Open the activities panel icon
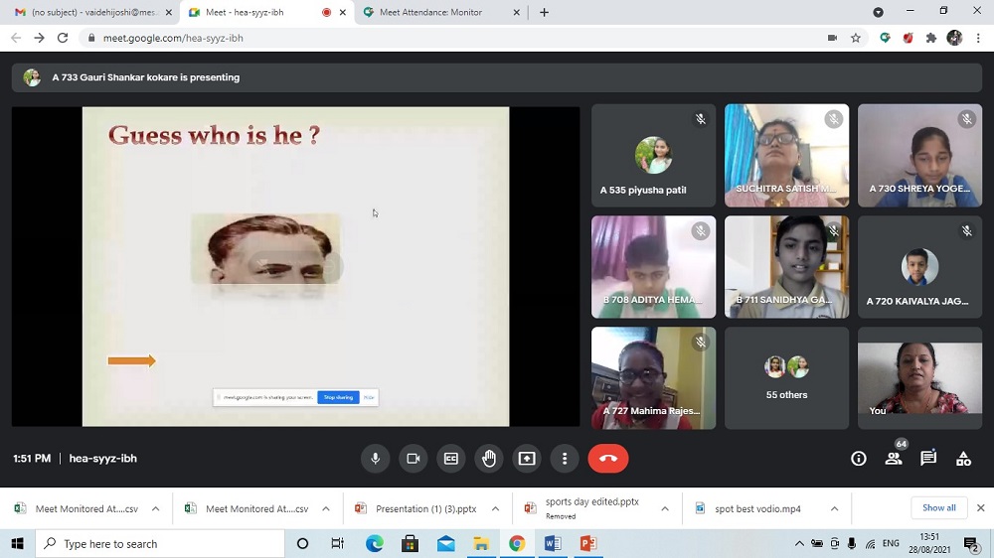This screenshot has height=558, width=994. 963,459
